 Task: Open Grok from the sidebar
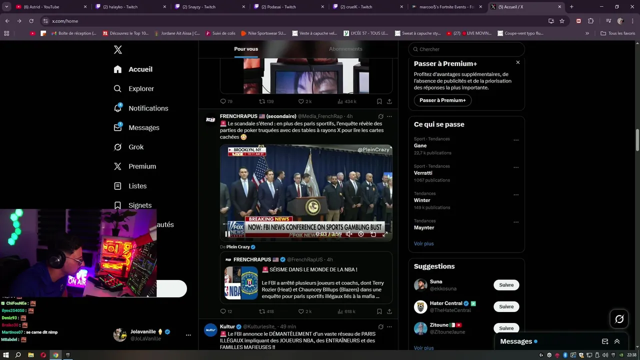128,147
